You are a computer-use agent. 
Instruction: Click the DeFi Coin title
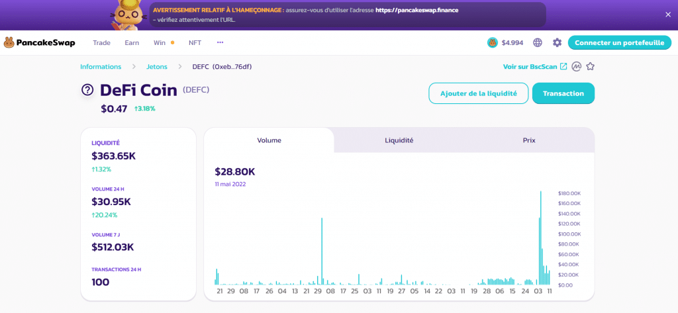click(138, 90)
